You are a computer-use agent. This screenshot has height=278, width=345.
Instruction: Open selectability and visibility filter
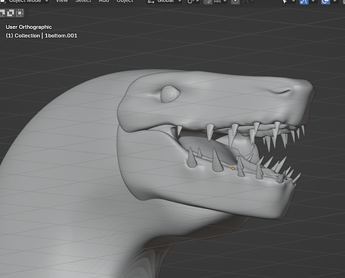288,1
